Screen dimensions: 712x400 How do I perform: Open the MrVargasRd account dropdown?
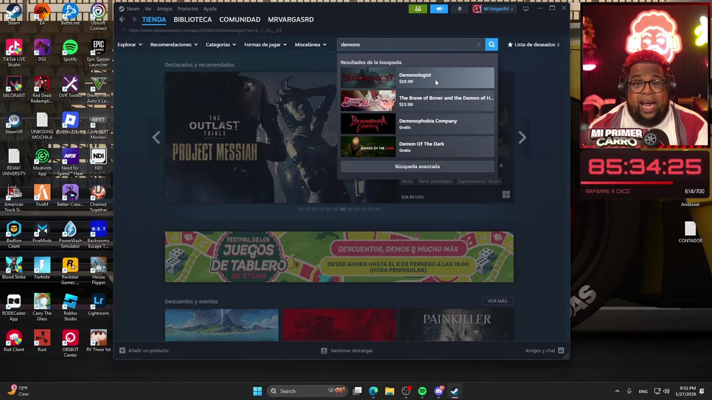(x=493, y=9)
